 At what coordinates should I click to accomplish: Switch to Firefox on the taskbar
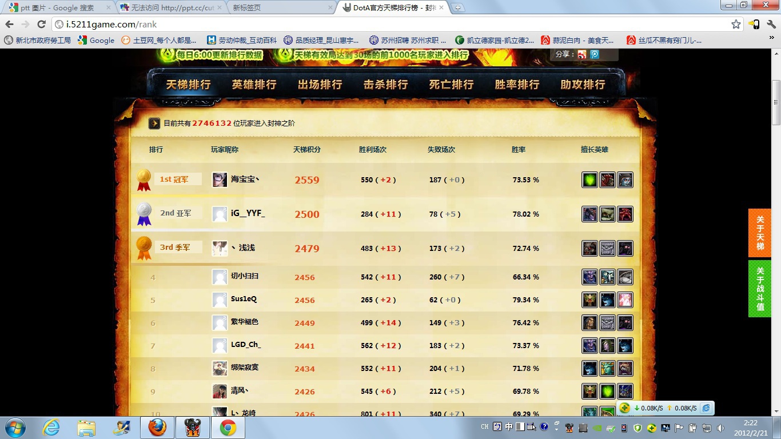coord(157,428)
